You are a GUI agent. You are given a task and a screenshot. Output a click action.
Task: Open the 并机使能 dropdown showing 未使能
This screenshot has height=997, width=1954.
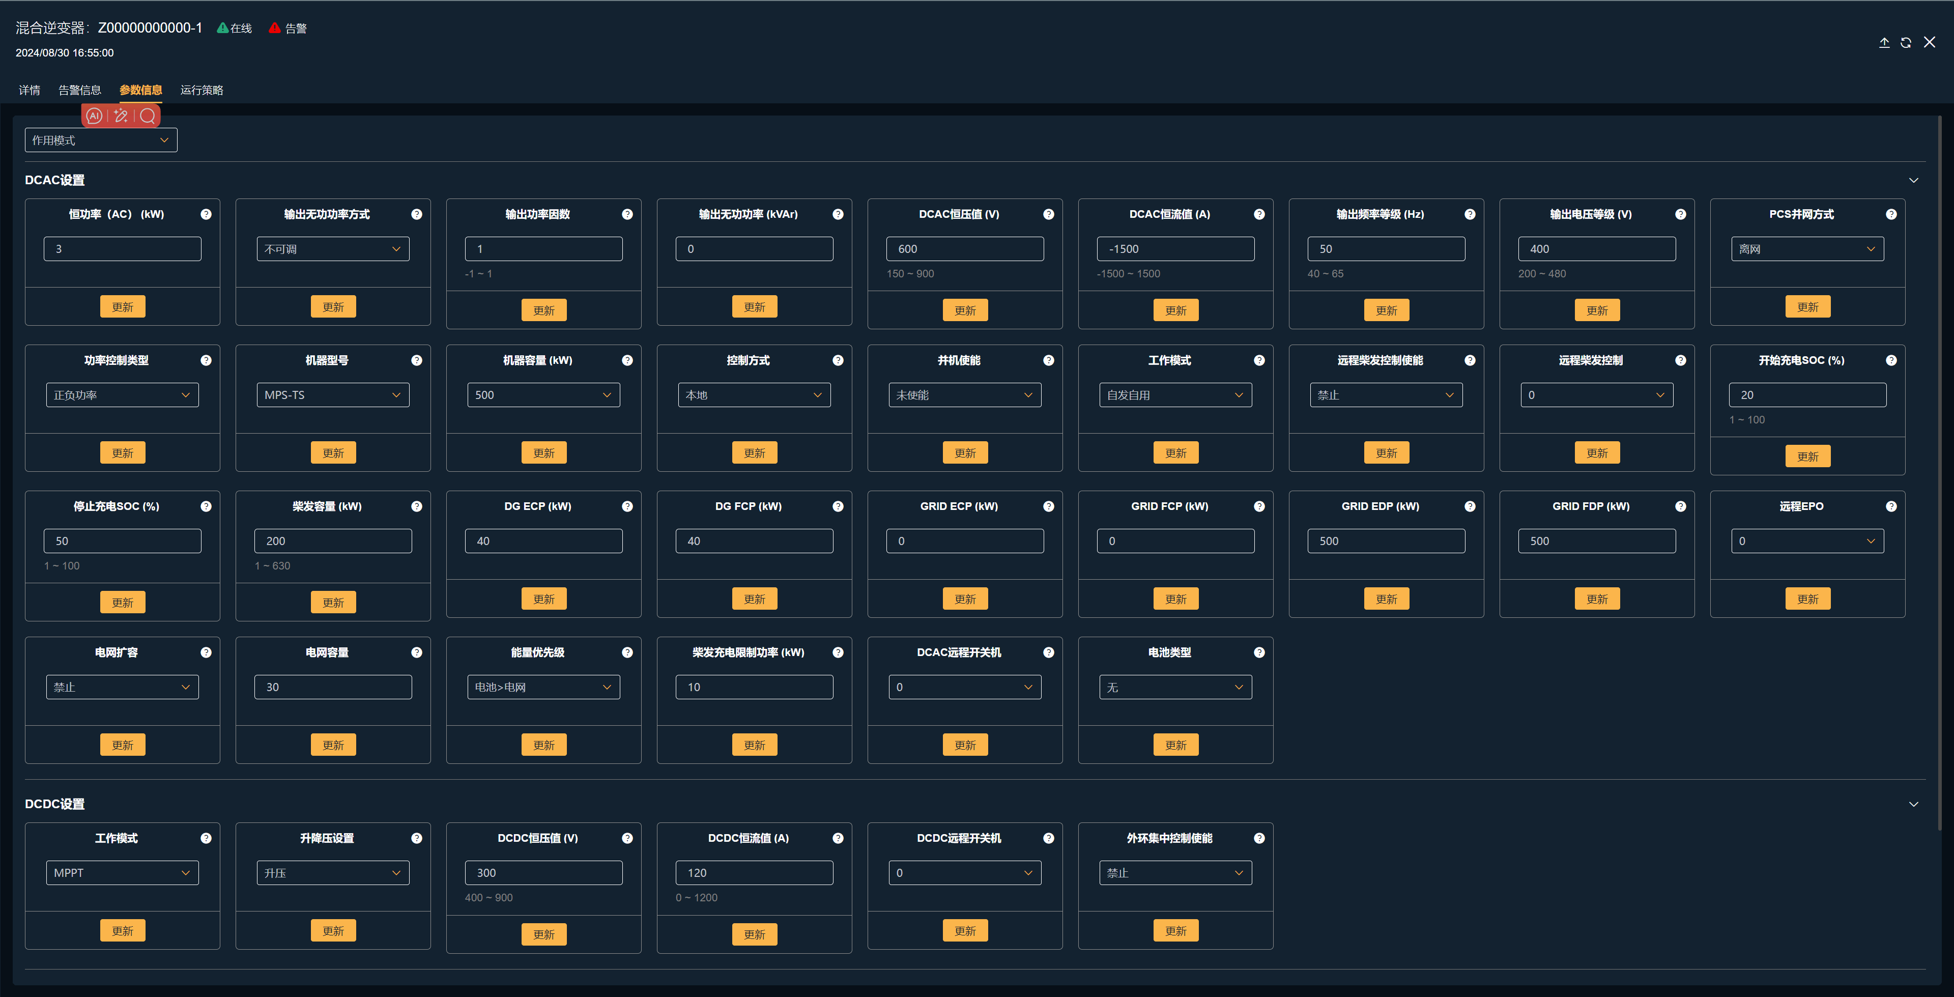[x=965, y=395]
